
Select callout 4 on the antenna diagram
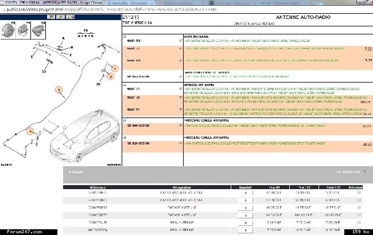click(x=30, y=131)
